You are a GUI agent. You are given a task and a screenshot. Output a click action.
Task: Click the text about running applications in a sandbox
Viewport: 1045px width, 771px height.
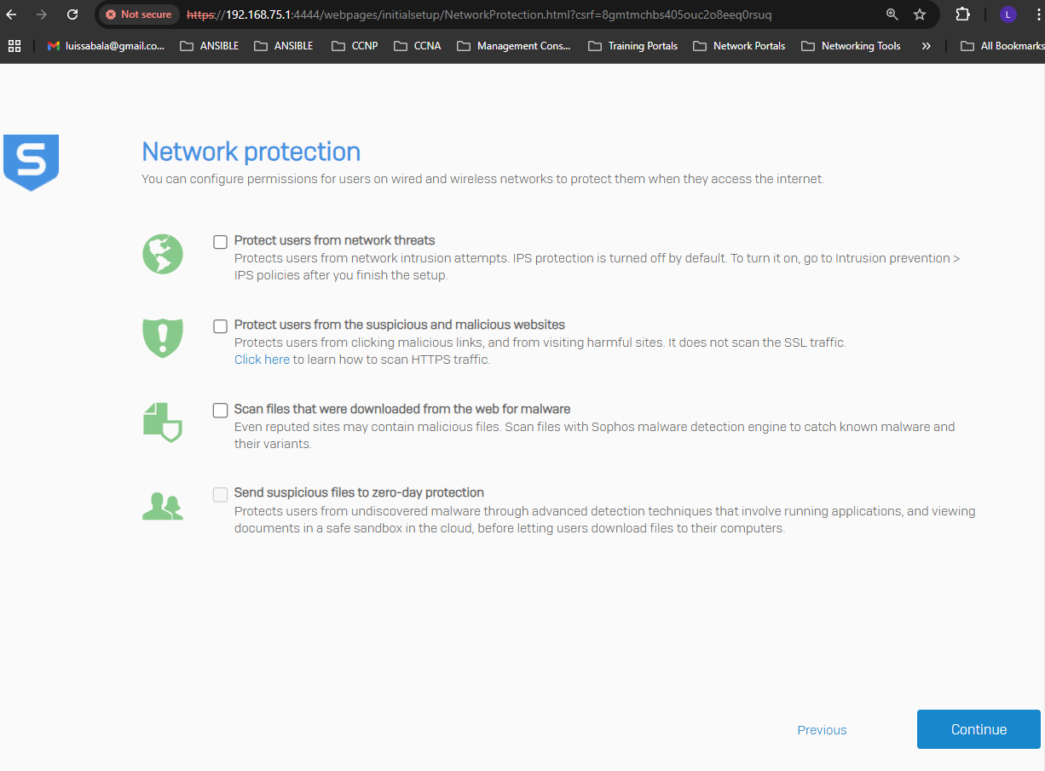[605, 520]
